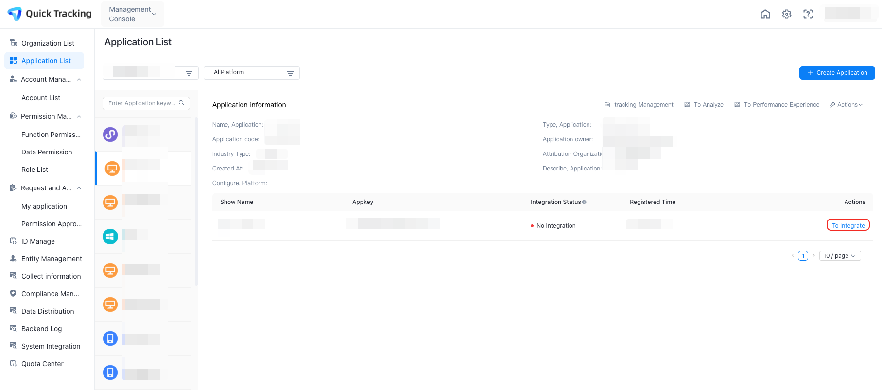
Task: Click Integration Status info icon
Action: point(584,202)
